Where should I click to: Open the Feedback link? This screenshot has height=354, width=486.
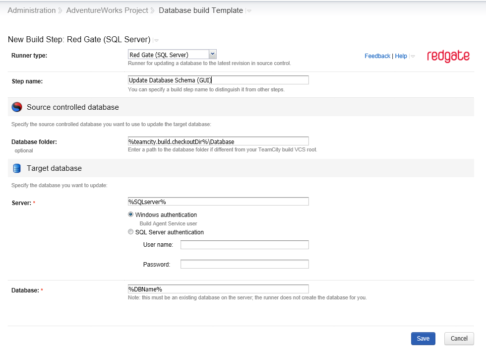point(377,56)
